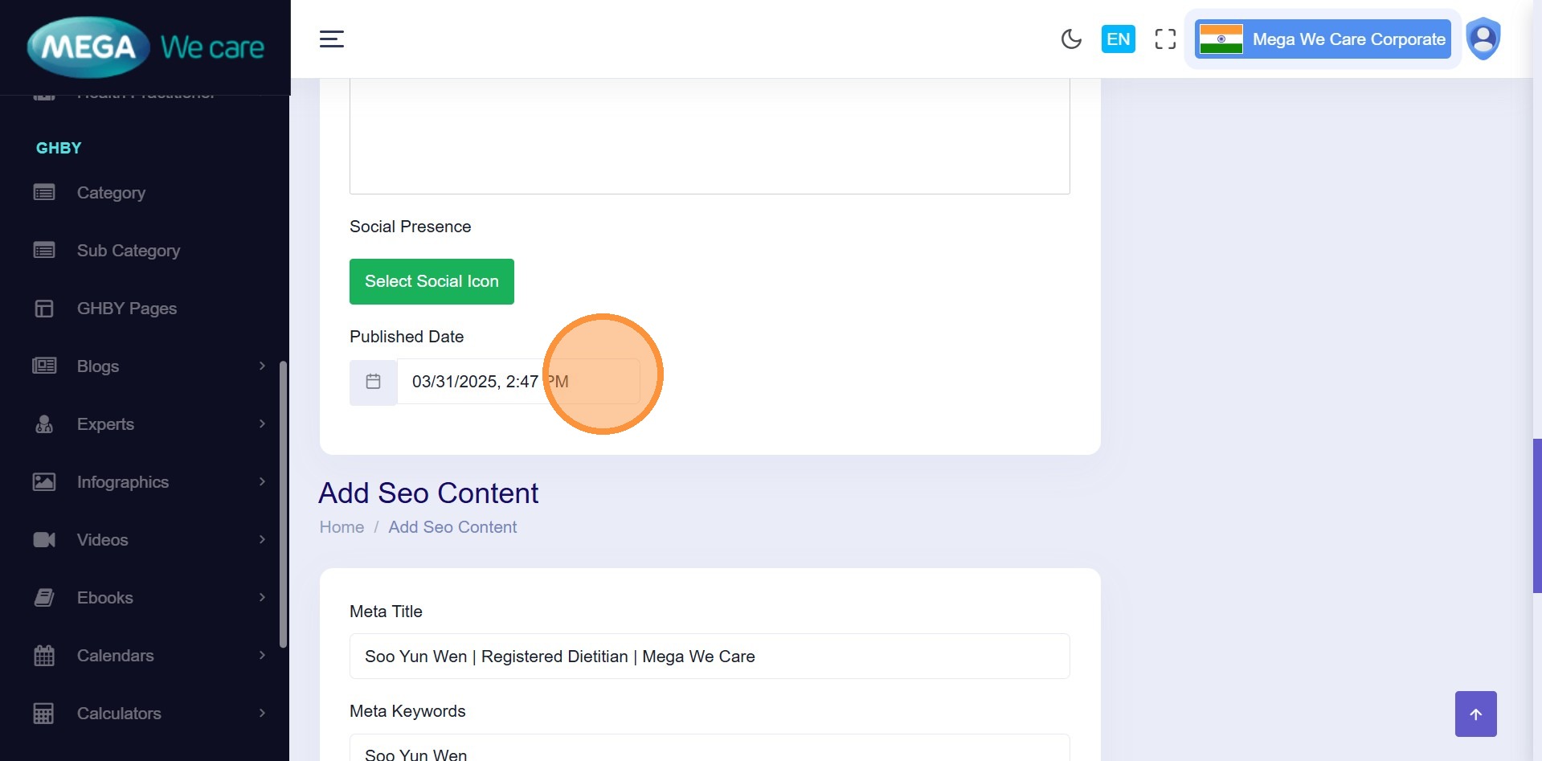The height and width of the screenshot is (761, 1542).
Task: Click into the Meta Title text field
Action: tap(709, 657)
